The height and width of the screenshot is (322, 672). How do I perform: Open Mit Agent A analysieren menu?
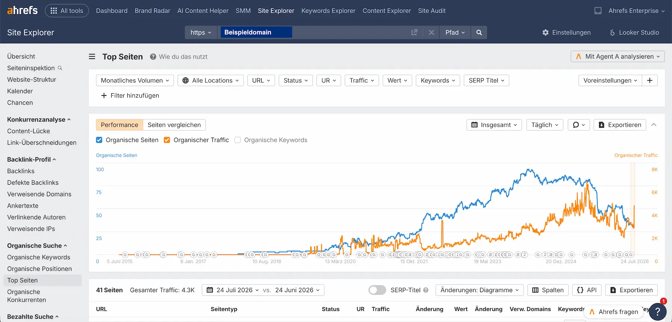coord(618,57)
